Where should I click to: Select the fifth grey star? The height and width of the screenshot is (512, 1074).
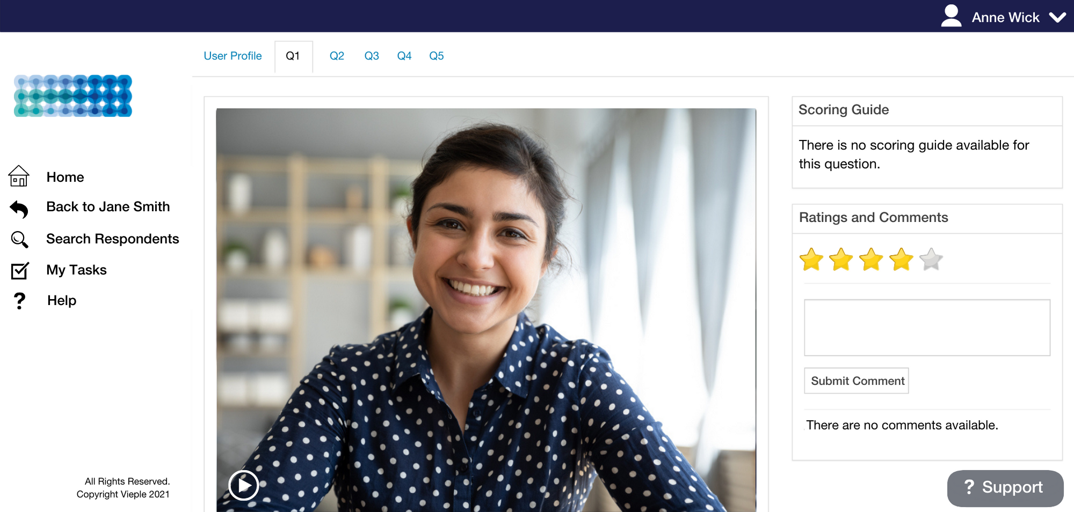click(x=931, y=260)
